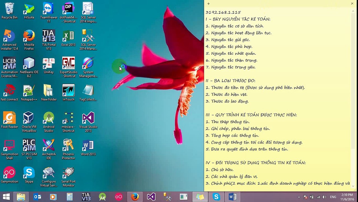The width and height of the screenshot is (358, 202).
Task: Click heading 'II – BA LOẠI THƯỚC ĐO:'
Action: pyautogui.click(x=230, y=81)
